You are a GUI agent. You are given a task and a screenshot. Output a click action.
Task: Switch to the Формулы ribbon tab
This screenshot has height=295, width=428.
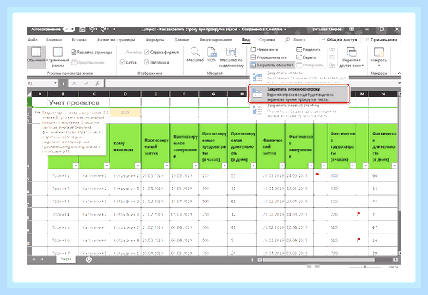click(155, 40)
